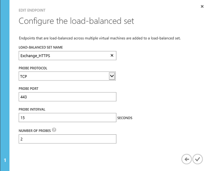The height and width of the screenshot is (171, 208).
Task: Select the Probe Interval field showing 15
Action: [68, 117]
